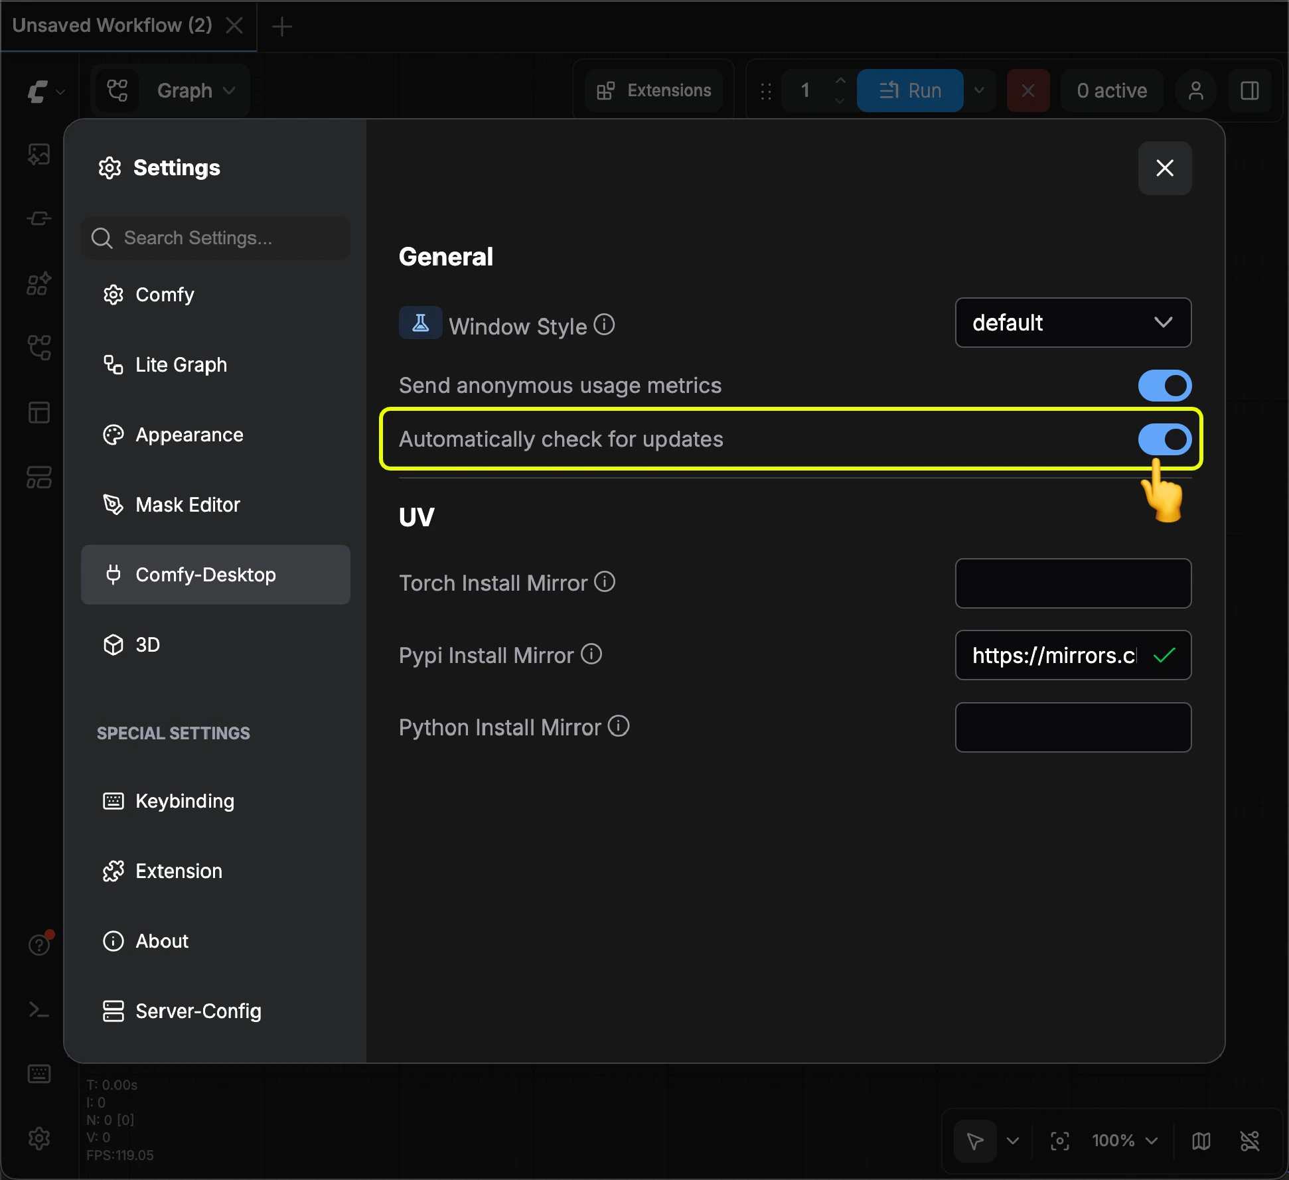Screen dimensions: 1289x1180
Task: Open the Window Style dropdown
Action: (x=1073, y=323)
